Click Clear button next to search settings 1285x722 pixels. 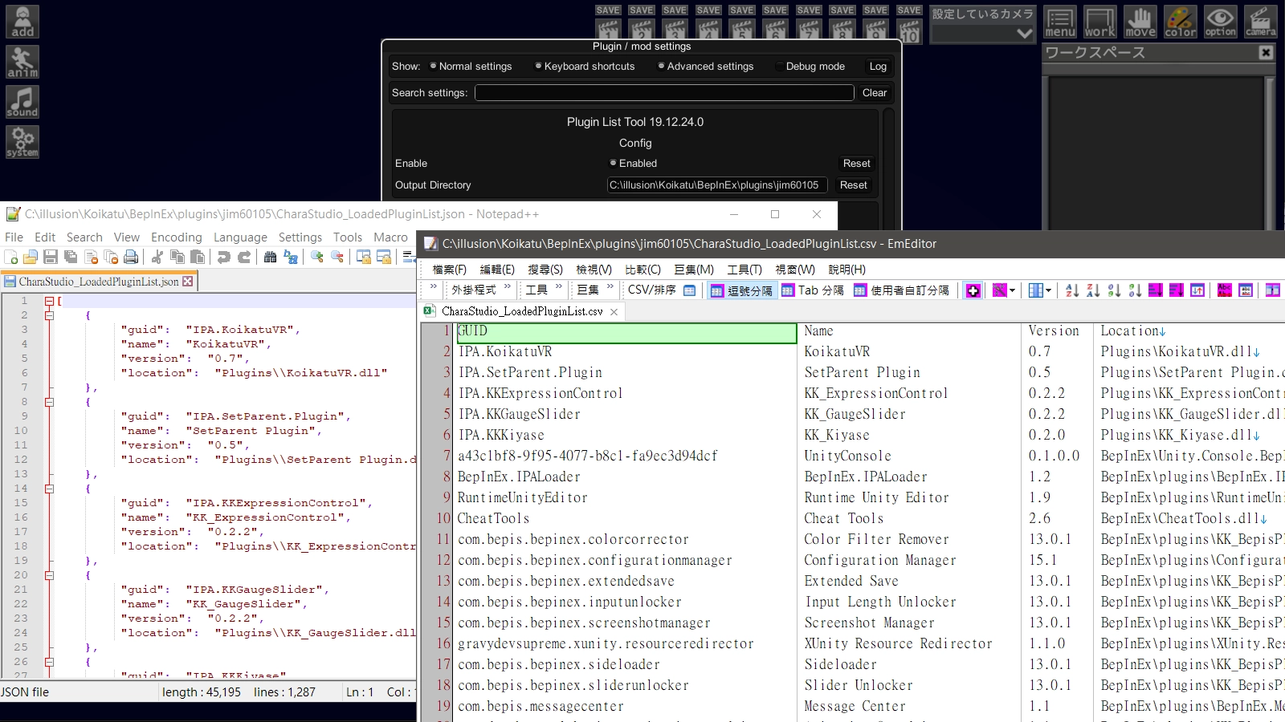pyautogui.click(x=875, y=93)
